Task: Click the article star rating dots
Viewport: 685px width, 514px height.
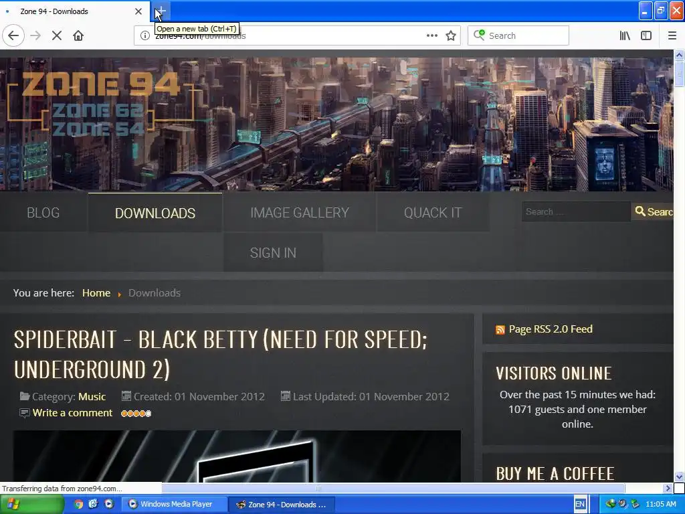Action: (x=136, y=413)
